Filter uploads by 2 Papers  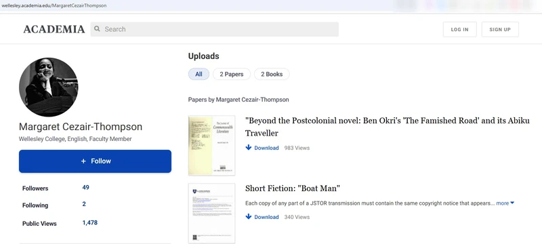(x=232, y=74)
